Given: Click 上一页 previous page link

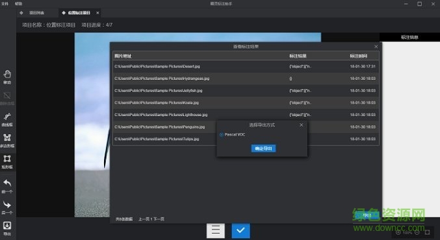Looking at the screenshot, I should point(144,219).
